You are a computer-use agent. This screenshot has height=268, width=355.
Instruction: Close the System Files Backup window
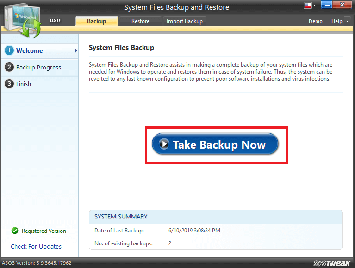pos(342,5)
